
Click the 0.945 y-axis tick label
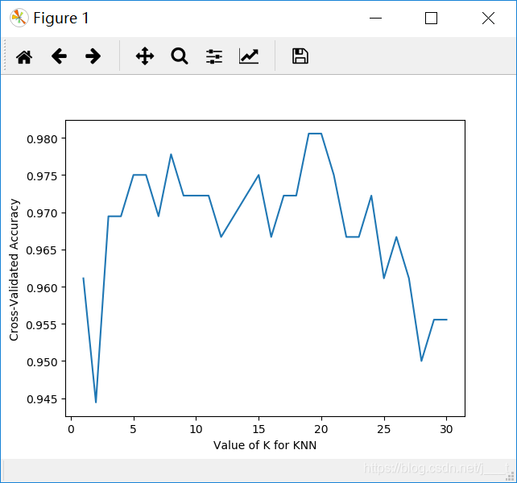[42, 399]
